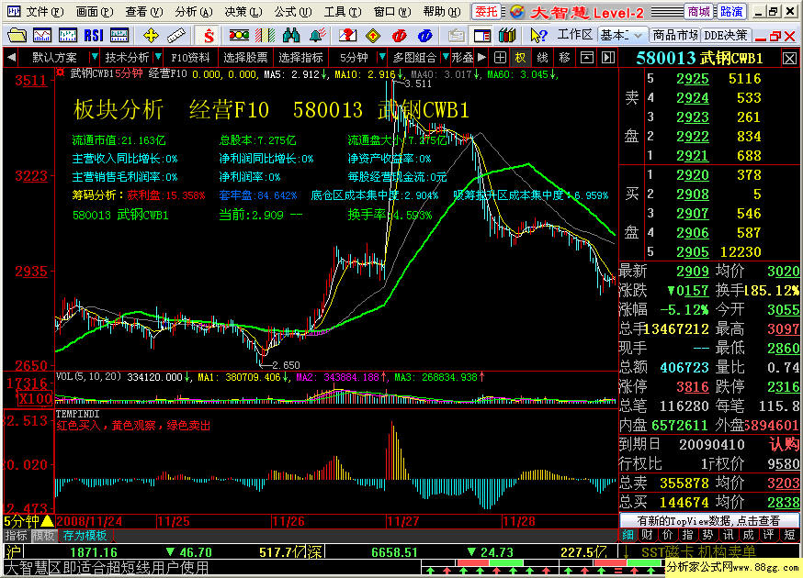
Task: Click the red-yellow-green traffic light icon
Action: [x=239, y=35]
